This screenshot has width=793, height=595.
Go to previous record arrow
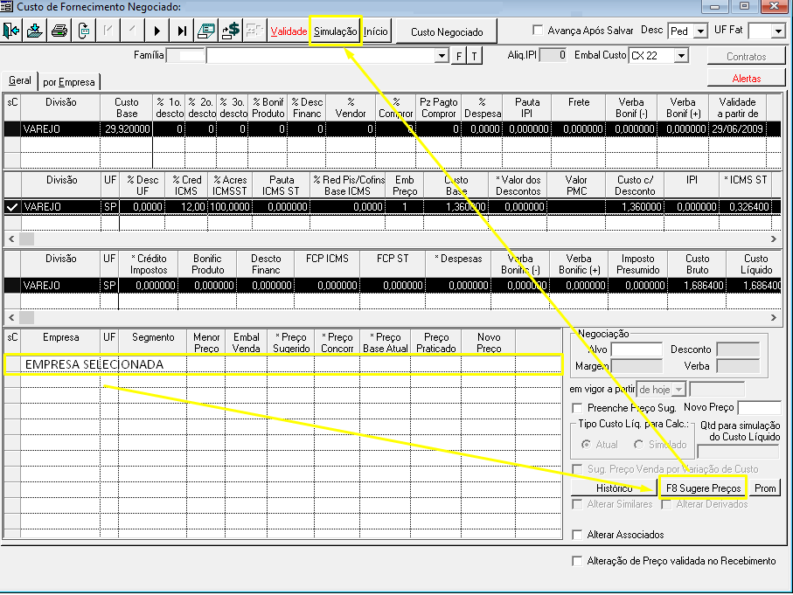click(132, 31)
